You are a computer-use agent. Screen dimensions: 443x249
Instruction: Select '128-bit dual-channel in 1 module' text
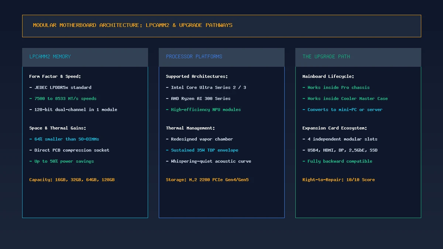pos(73,110)
